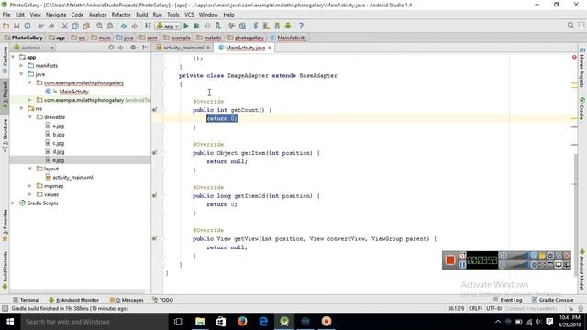Open the Build menu
587x330 pixels.
pyautogui.click(x=141, y=15)
